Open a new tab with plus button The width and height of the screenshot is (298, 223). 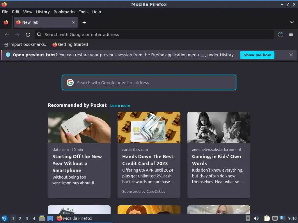click(84, 23)
